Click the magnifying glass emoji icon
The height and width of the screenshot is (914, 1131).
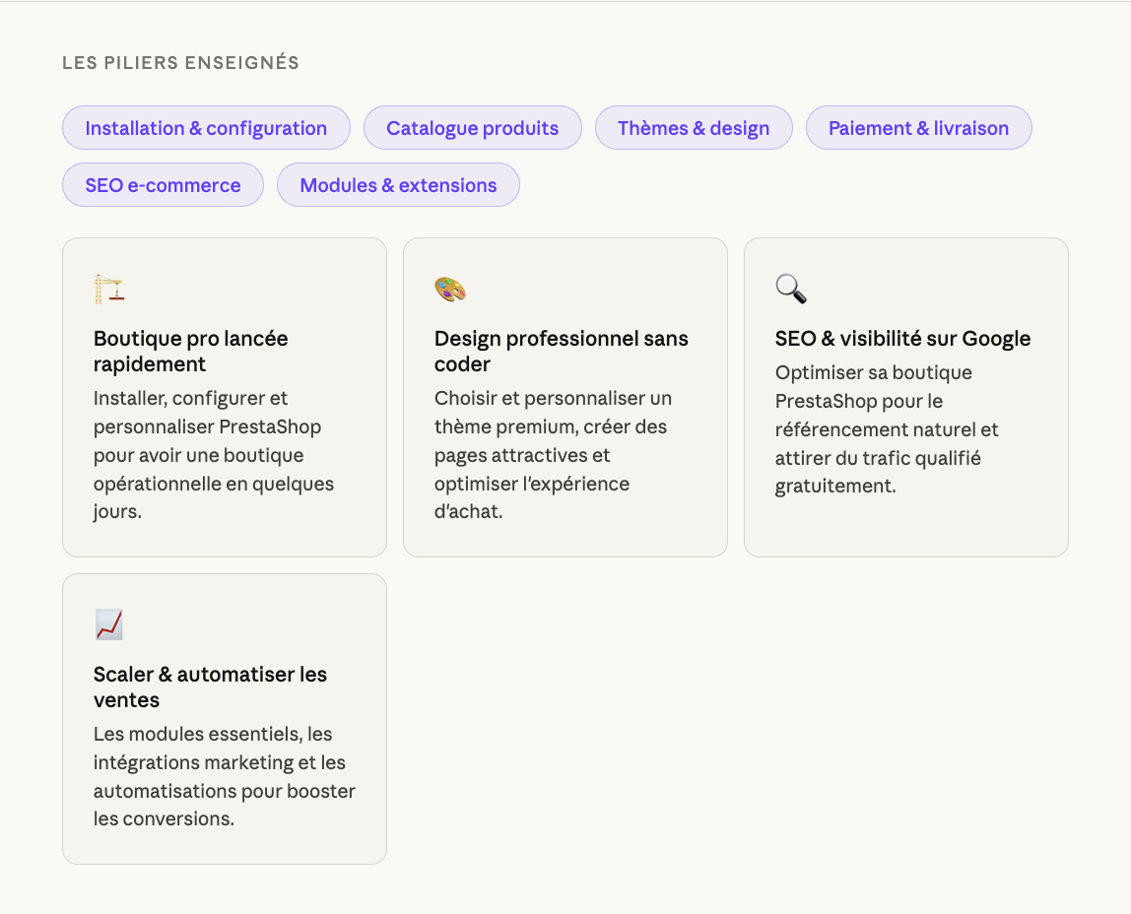coord(791,290)
